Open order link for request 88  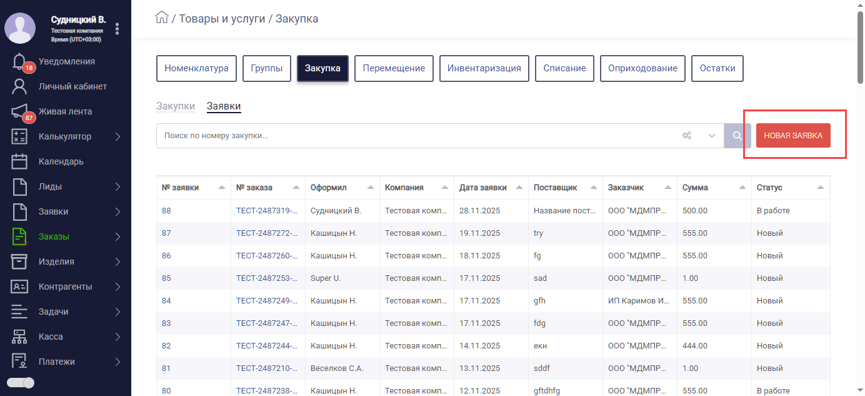(266, 211)
